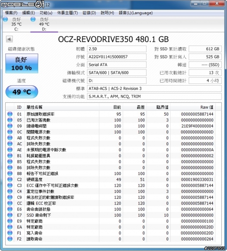The image size is (227, 251).
Task: Open the 佈景主題(T) menu
Action: tap(67, 13)
